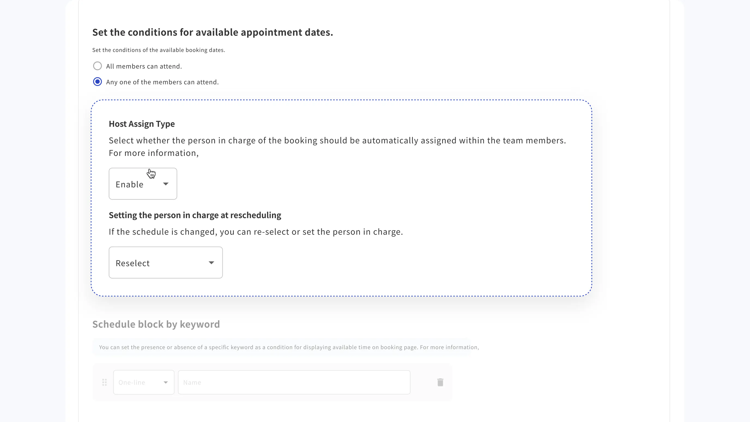Click the trash icon to delete the keyword row
The height and width of the screenshot is (422, 750).
point(440,382)
